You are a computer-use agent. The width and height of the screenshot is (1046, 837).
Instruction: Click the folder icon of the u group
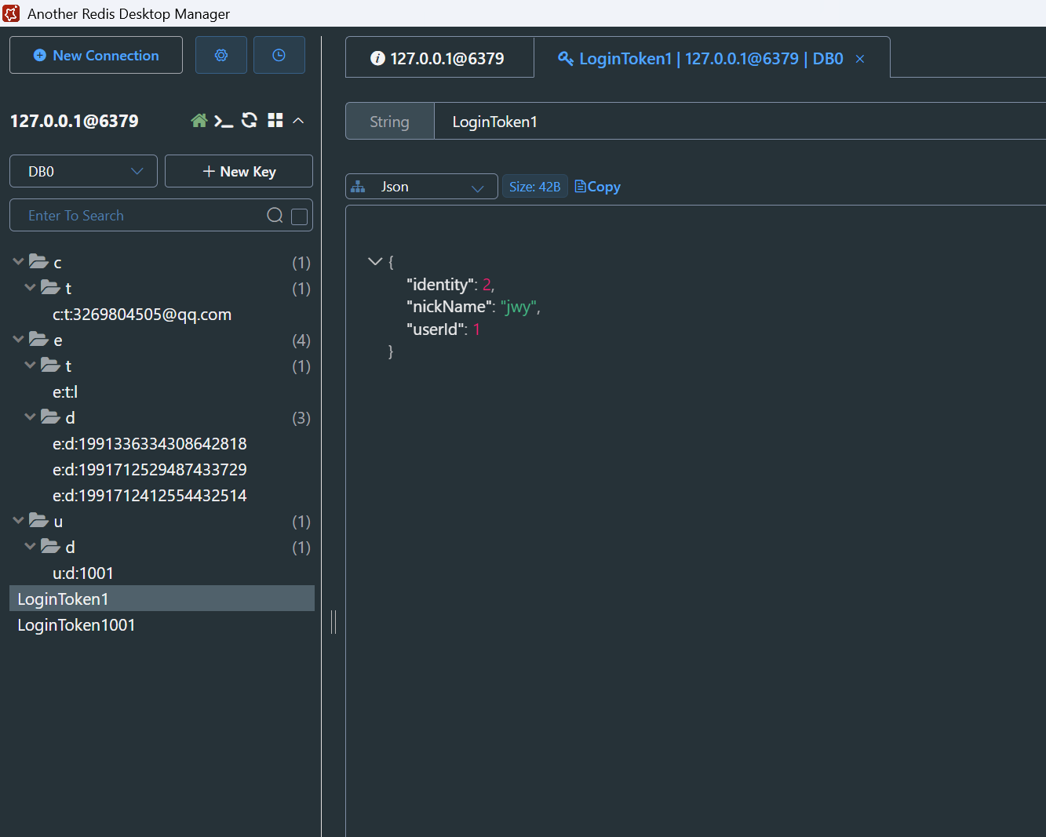coord(39,520)
